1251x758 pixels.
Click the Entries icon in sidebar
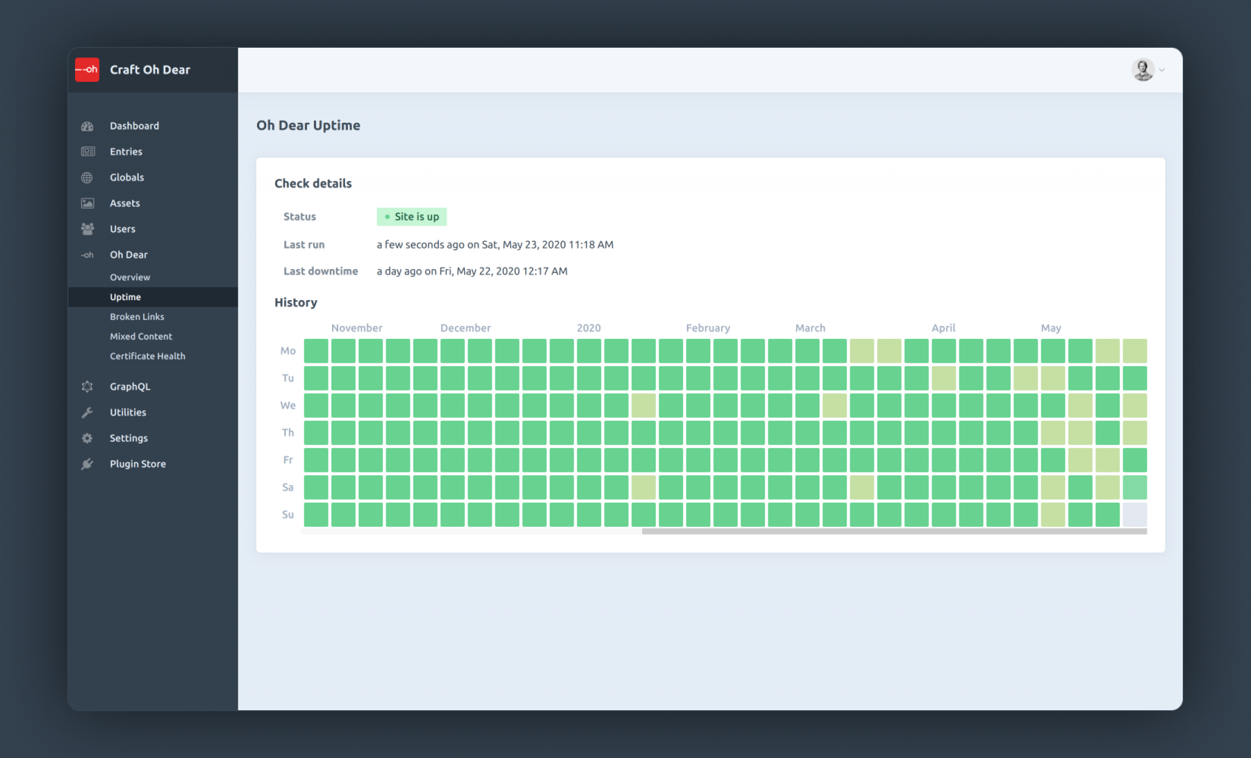pyautogui.click(x=88, y=151)
